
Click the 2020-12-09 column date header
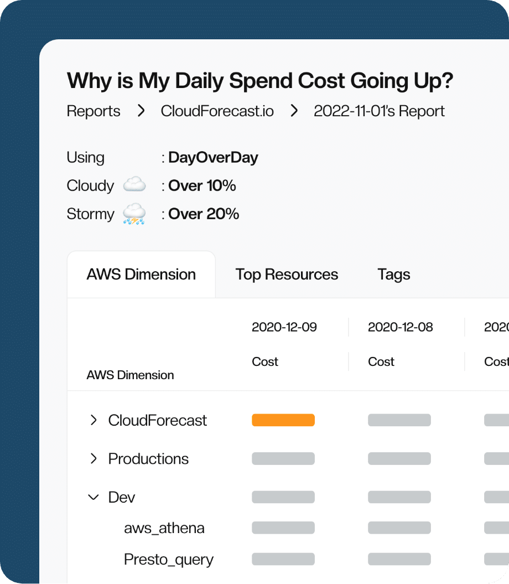(x=284, y=327)
